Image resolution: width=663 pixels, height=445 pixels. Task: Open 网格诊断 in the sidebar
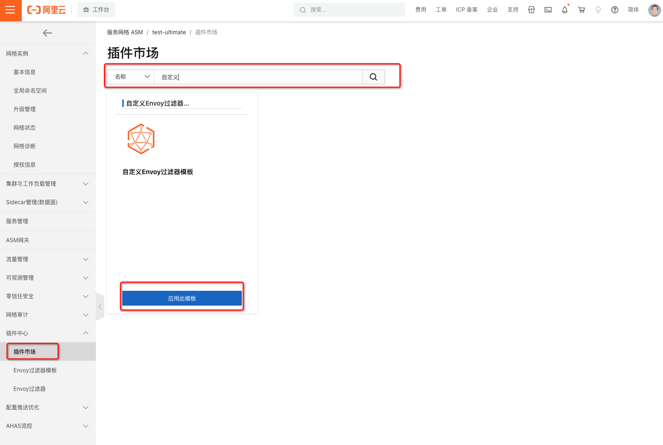[48, 146]
